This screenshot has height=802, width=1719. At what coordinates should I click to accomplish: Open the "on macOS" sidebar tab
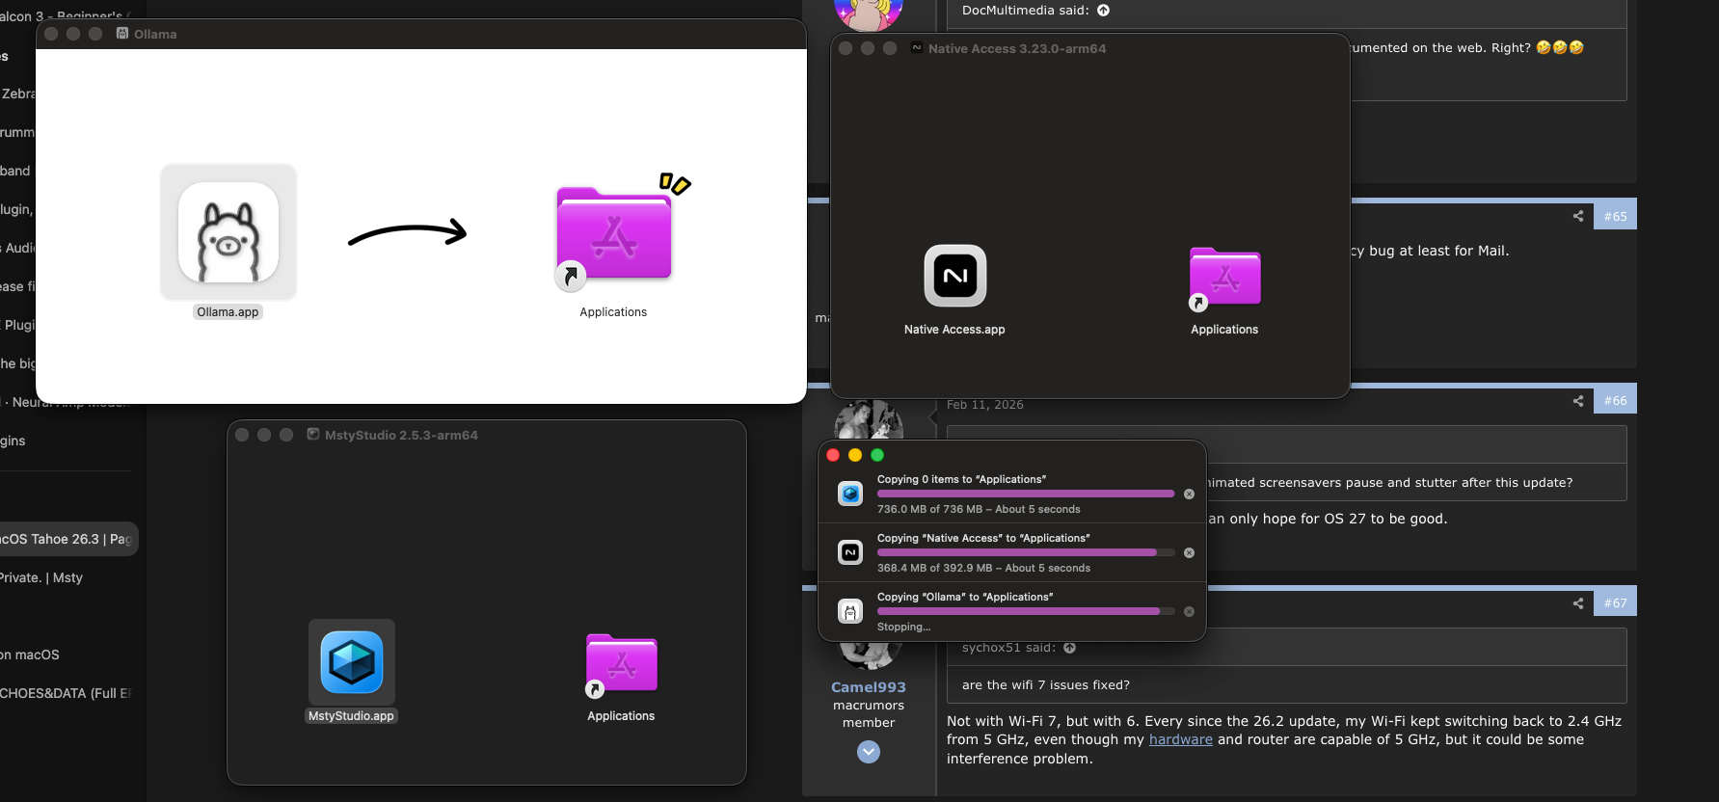(x=32, y=655)
